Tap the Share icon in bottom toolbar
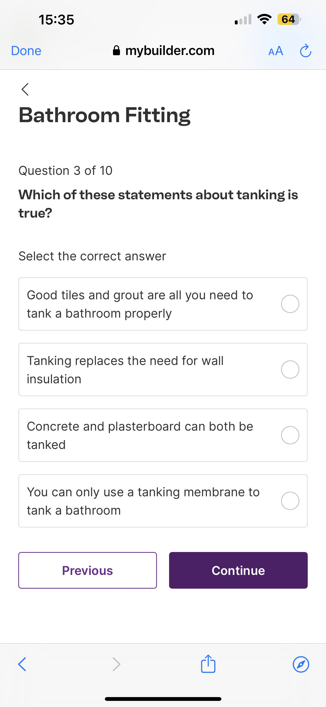Image resolution: width=326 pixels, height=707 pixels. pyautogui.click(x=208, y=664)
